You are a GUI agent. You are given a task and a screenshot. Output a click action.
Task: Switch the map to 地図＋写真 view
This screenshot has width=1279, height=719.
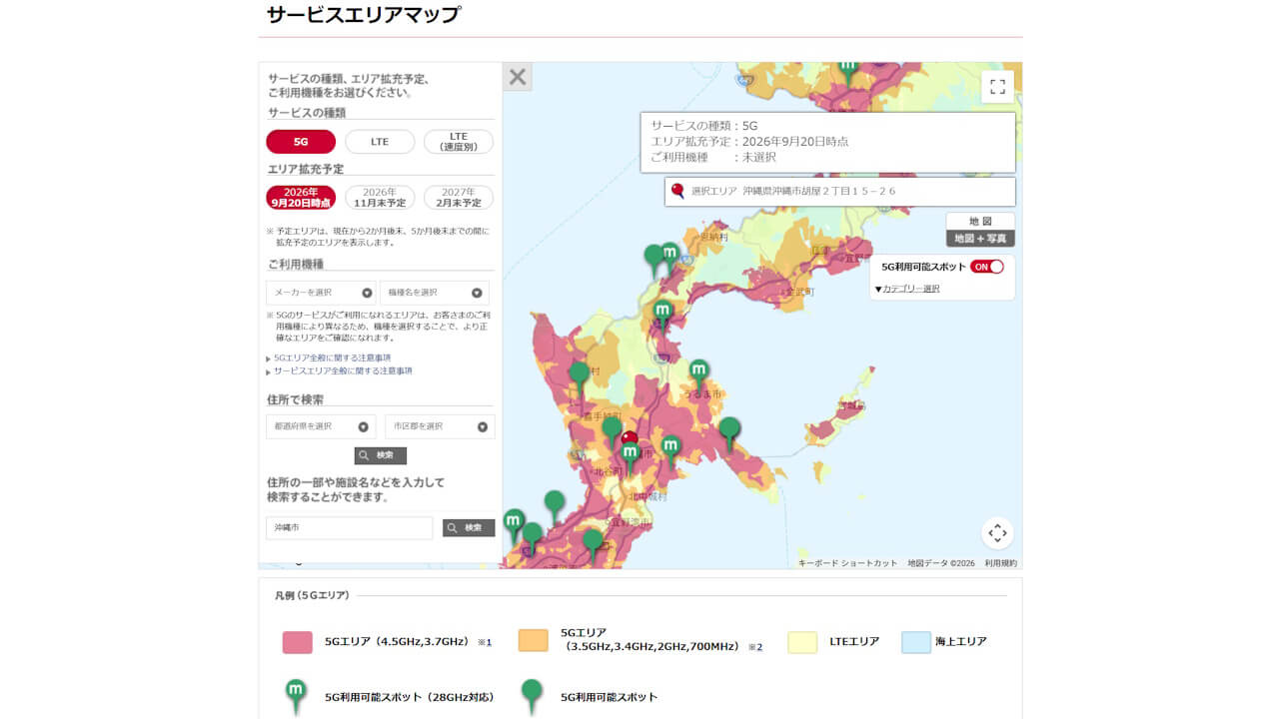point(980,239)
